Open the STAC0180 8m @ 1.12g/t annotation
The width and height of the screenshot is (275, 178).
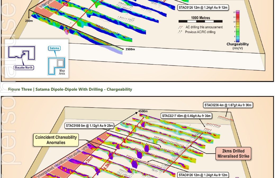89,126
